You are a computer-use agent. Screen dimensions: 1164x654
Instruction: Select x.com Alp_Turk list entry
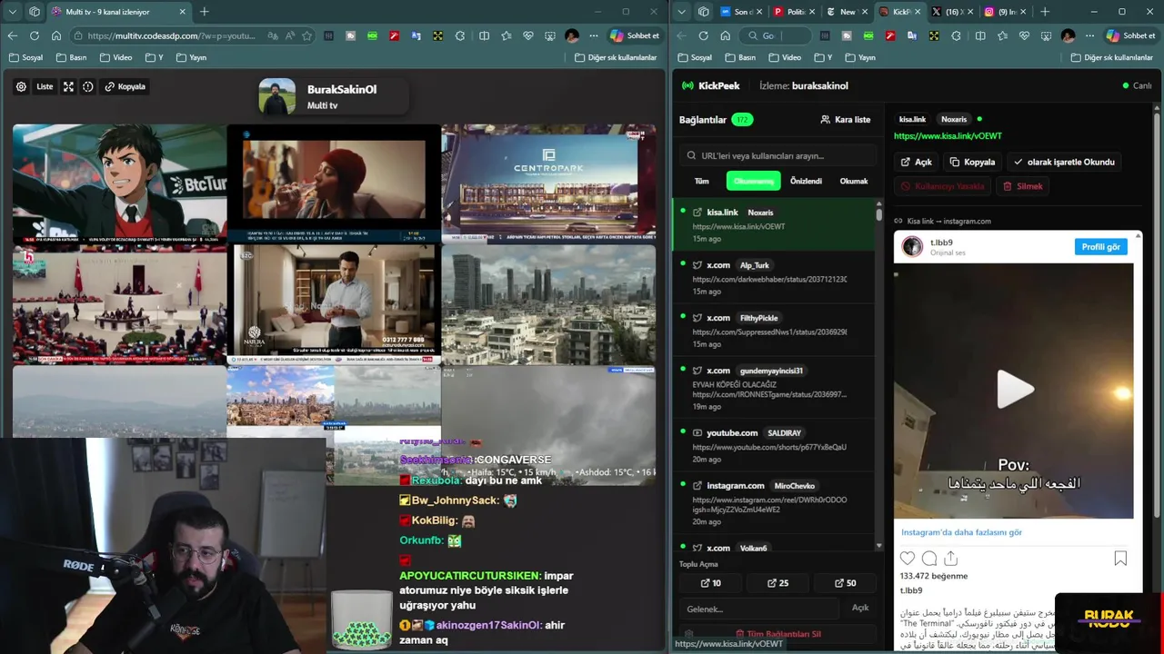pos(774,277)
